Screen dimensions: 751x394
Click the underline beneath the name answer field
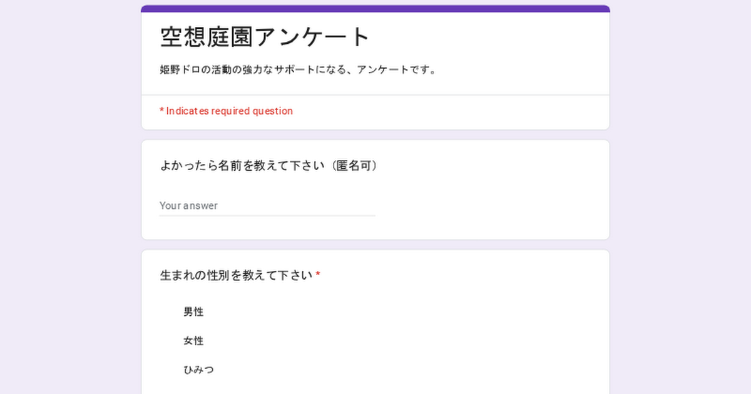click(267, 216)
